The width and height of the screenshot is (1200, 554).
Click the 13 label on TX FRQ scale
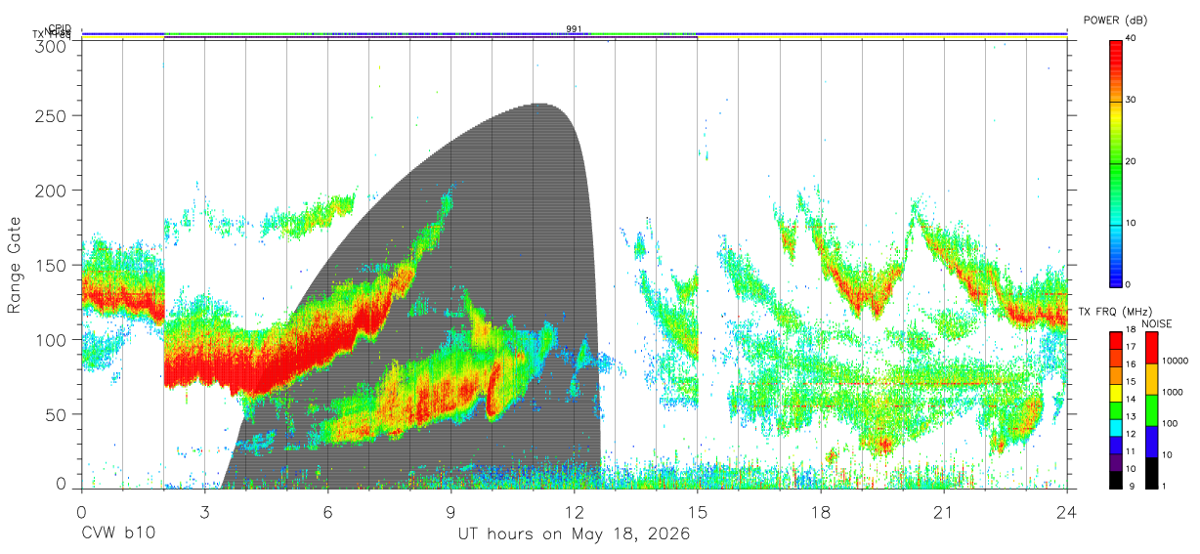[x=1129, y=417]
